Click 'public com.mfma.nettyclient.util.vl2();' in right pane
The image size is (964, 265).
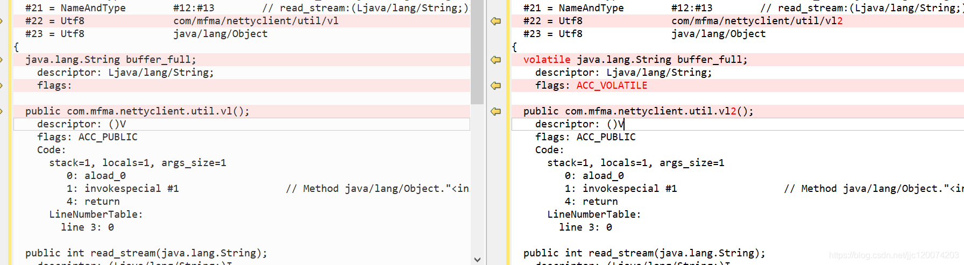click(639, 111)
